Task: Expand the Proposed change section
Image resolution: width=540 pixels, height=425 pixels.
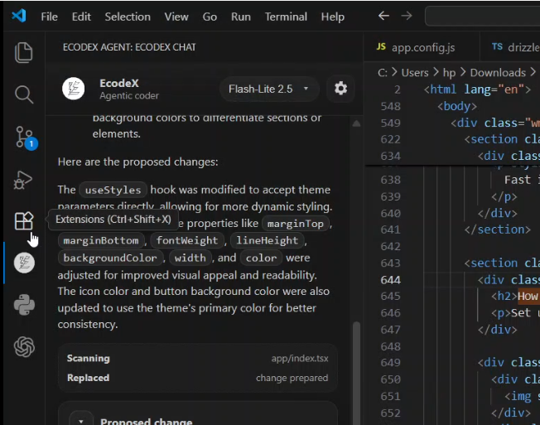Action: point(81,419)
